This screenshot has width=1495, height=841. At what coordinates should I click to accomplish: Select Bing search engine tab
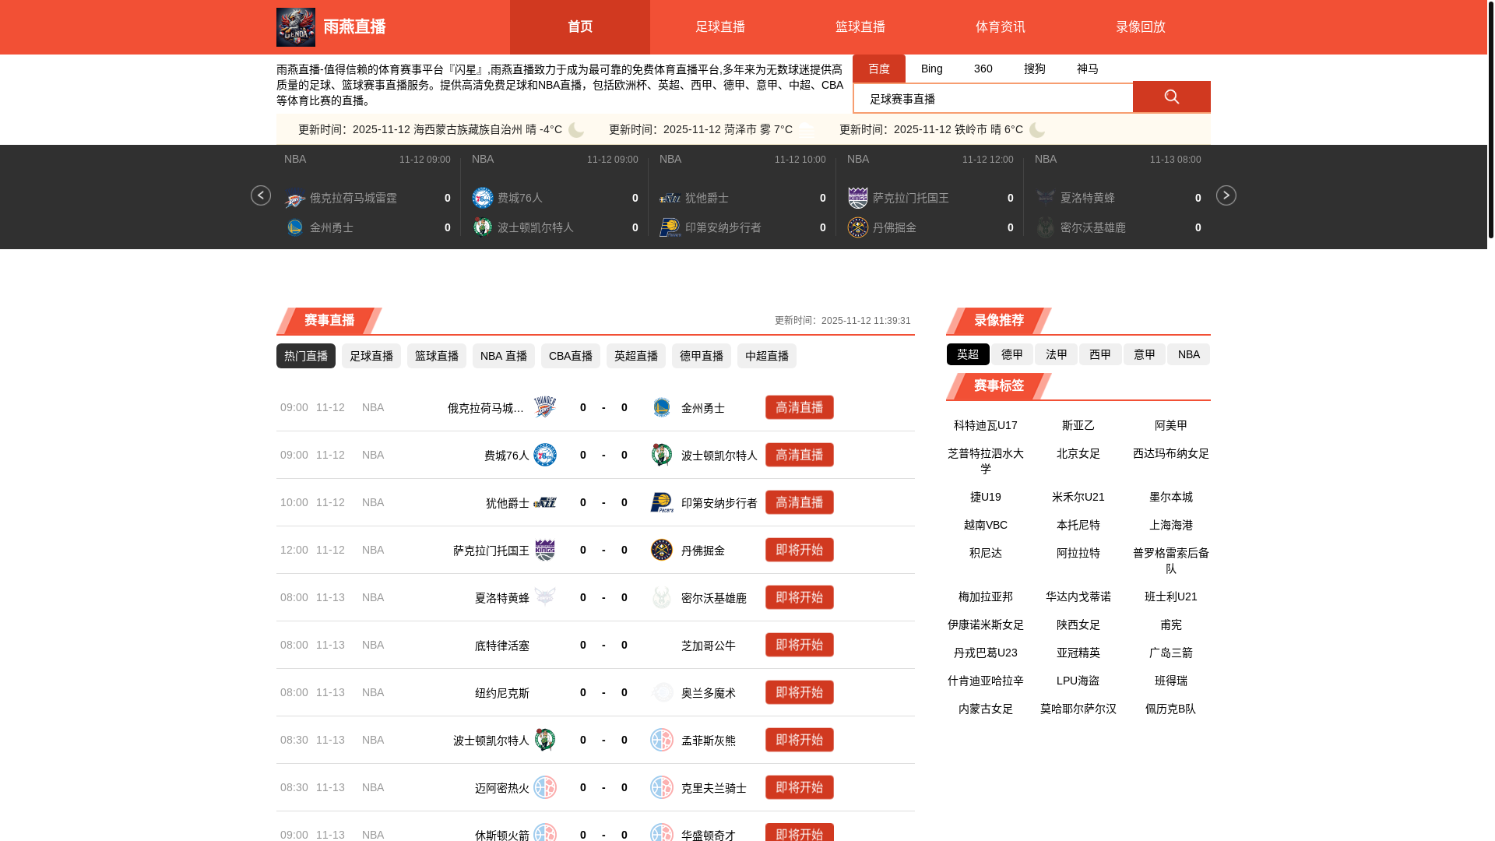(x=932, y=69)
